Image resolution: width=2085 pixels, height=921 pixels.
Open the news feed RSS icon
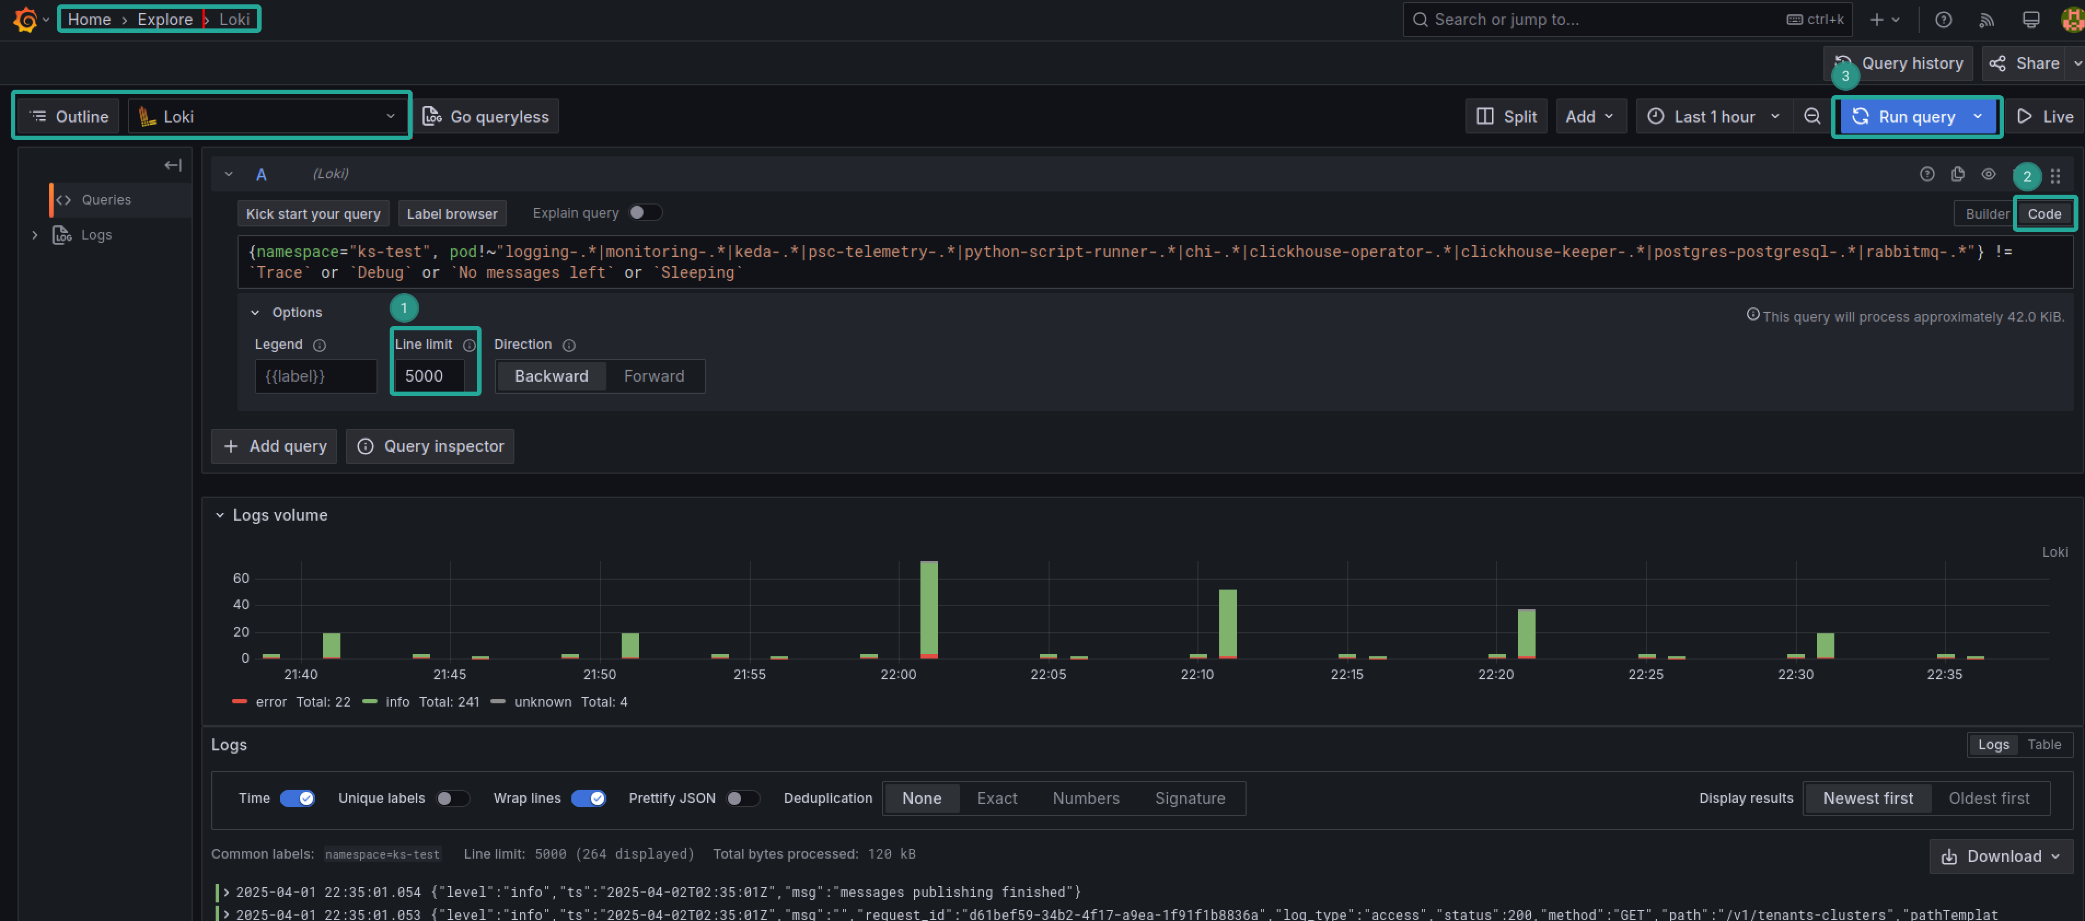tap(1986, 20)
